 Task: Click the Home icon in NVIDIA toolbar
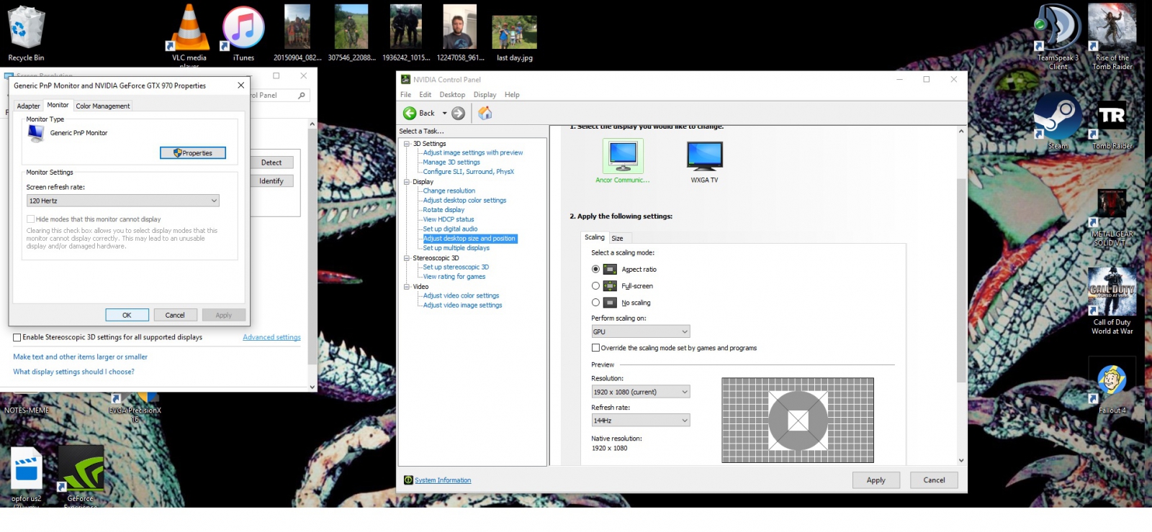[485, 114]
